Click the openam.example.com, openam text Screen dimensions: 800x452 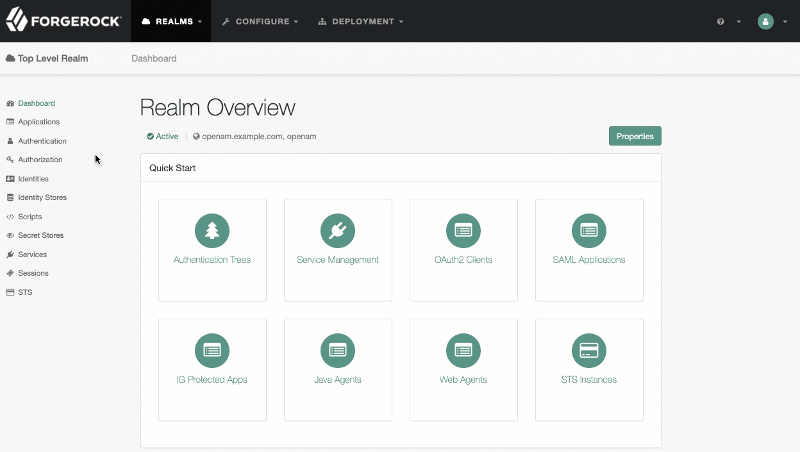click(x=259, y=137)
